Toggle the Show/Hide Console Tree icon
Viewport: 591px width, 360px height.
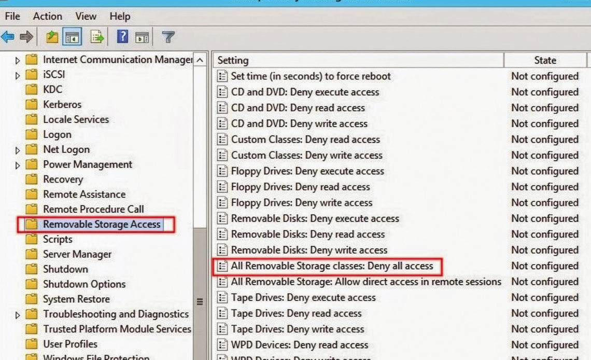pos(72,37)
